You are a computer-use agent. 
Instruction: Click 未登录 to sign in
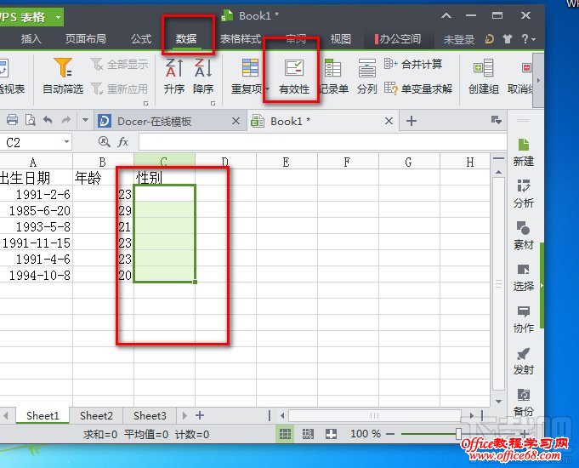click(459, 39)
